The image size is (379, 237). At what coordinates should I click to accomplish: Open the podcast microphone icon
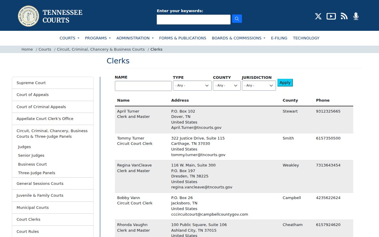pos(356,16)
